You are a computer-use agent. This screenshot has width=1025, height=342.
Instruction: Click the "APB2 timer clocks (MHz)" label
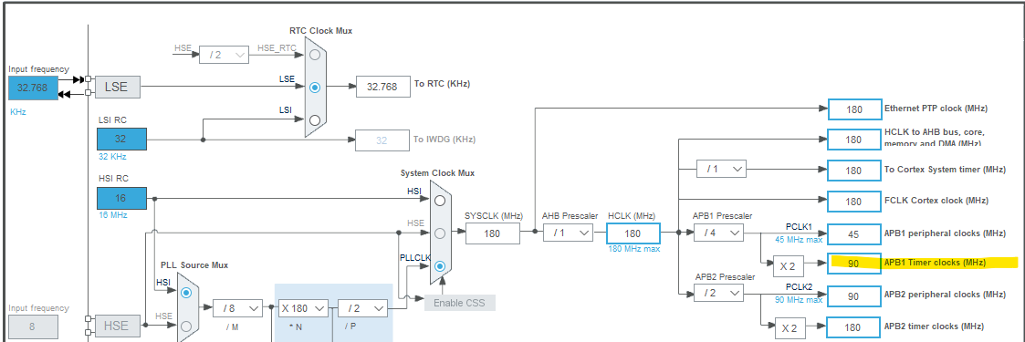pyautogui.click(x=934, y=326)
